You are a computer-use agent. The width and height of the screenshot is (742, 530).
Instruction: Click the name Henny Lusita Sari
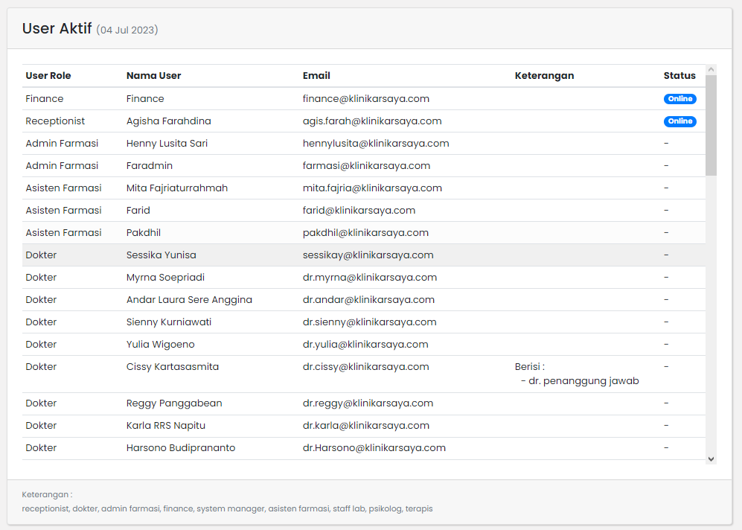click(167, 144)
